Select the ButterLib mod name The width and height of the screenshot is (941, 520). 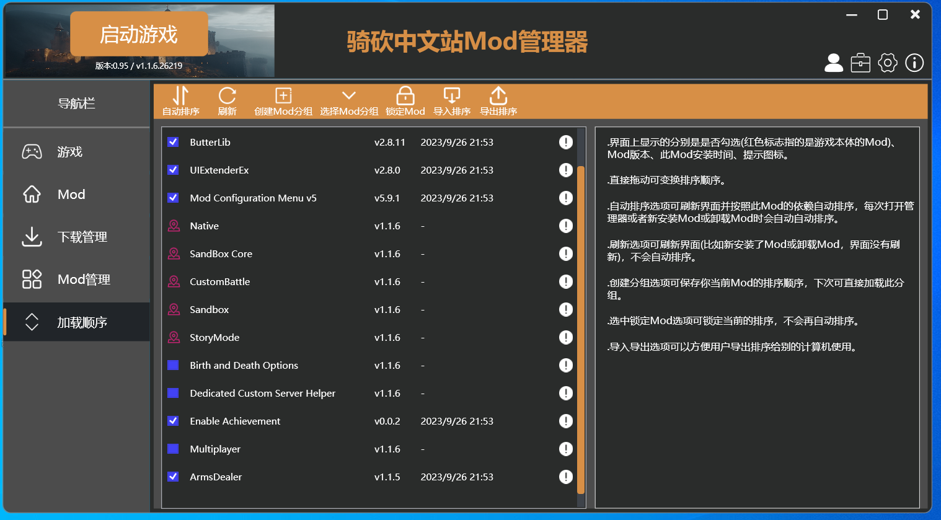[210, 142]
